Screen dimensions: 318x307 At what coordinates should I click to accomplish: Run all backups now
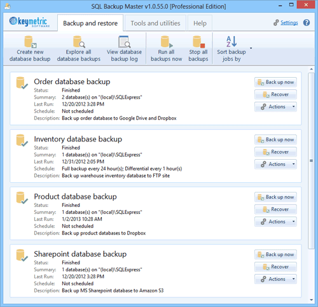(167, 49)
